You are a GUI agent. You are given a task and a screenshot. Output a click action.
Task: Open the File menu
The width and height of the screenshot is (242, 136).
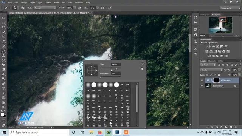10,3
